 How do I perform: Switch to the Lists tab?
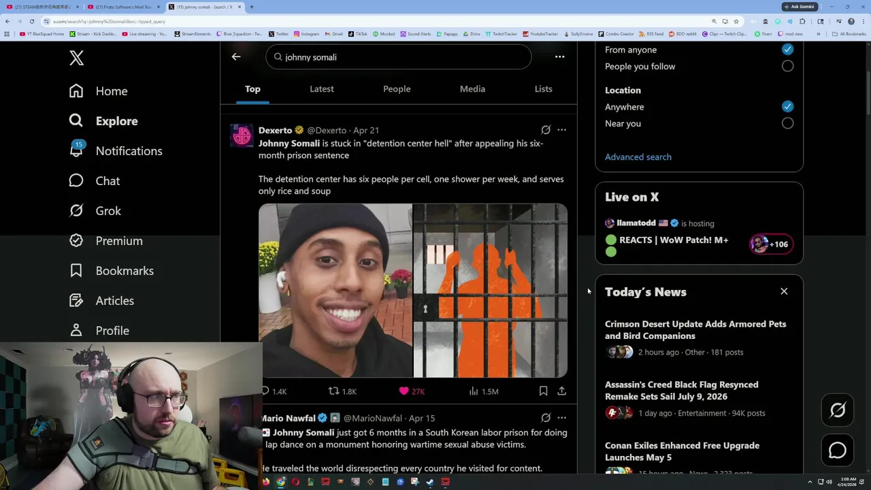pos(543,89)
